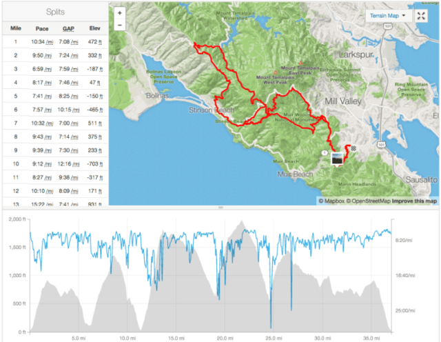Image resolution: width=441 pixels, height=342 pixels.
Task: Click the Improve this map link
Action: click(x=416, y=201)
